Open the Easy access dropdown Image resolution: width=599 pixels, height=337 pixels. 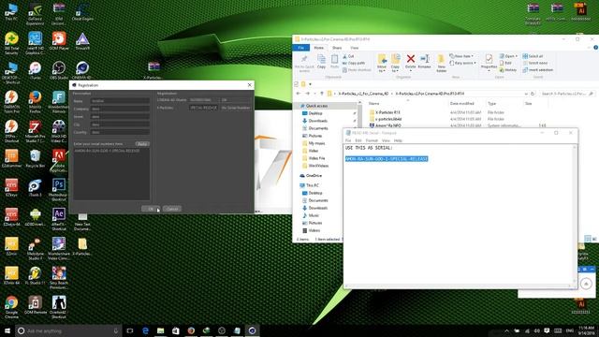pyautogui.click(x=463, y=63)
